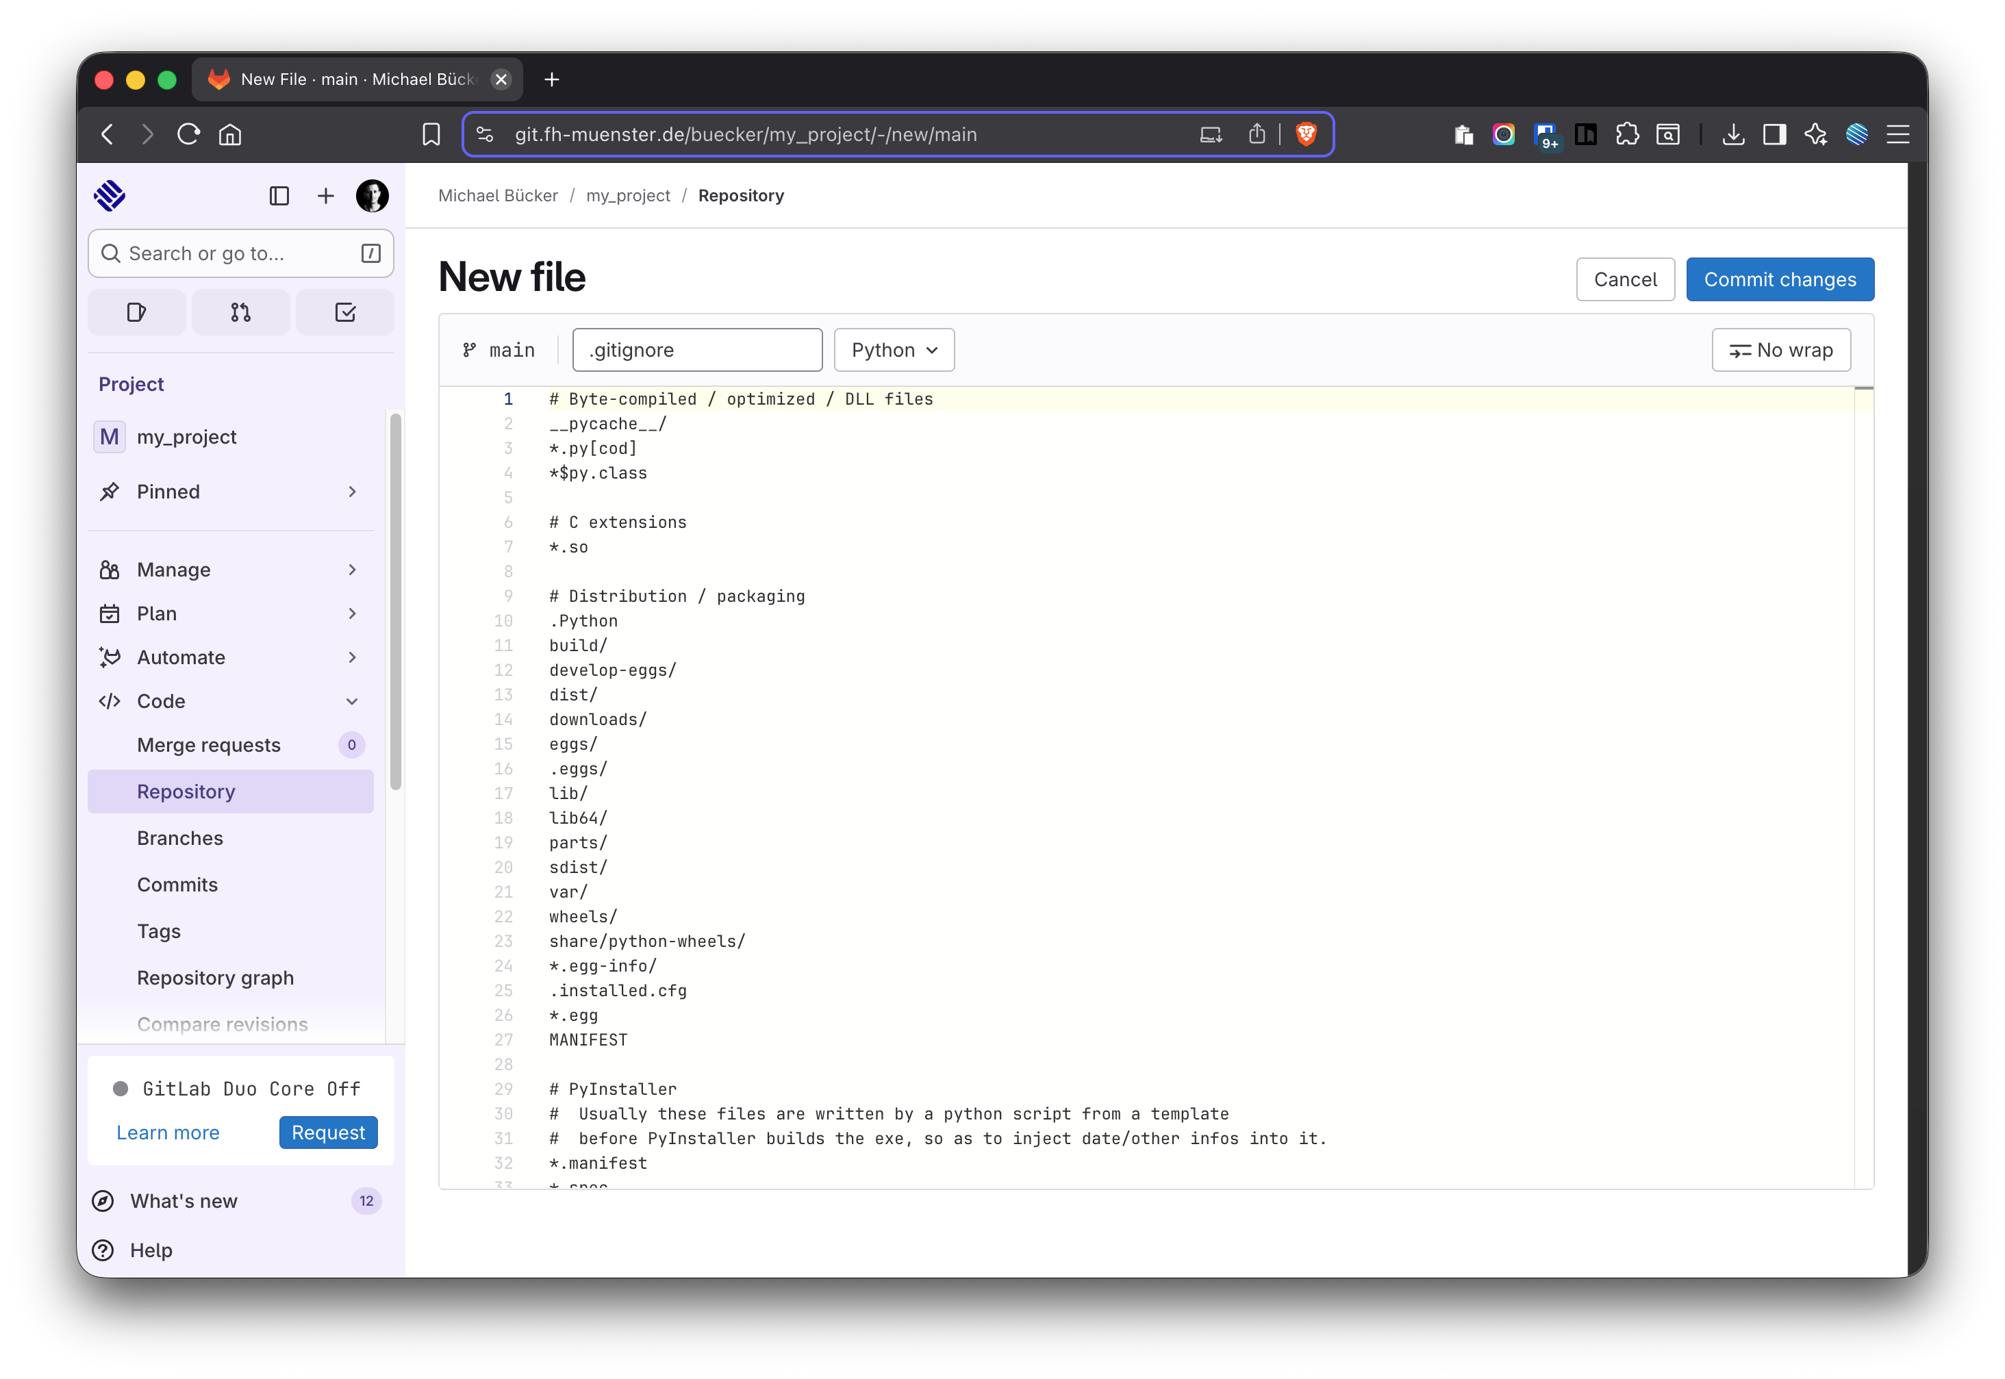Click the Brave Shields lion icon
The width and height of the screenshot is (2005, 1379).
pos(1306,134)
